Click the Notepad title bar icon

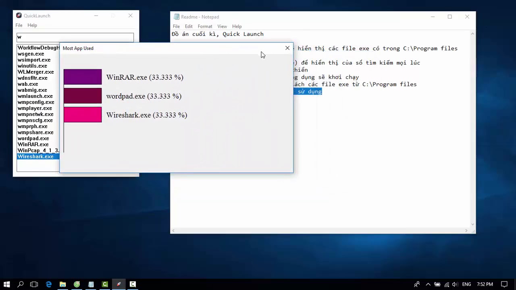(x=177, y=17)
